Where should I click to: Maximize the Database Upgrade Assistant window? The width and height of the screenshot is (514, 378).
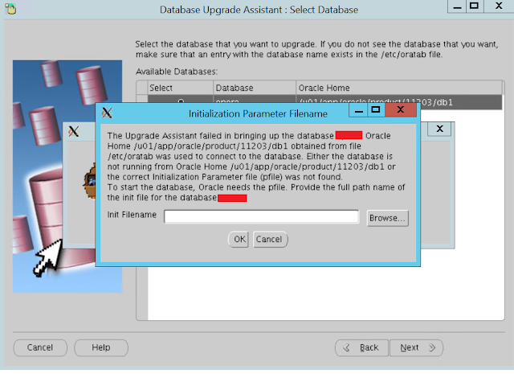pyautogui.click(x=475, y=6)
